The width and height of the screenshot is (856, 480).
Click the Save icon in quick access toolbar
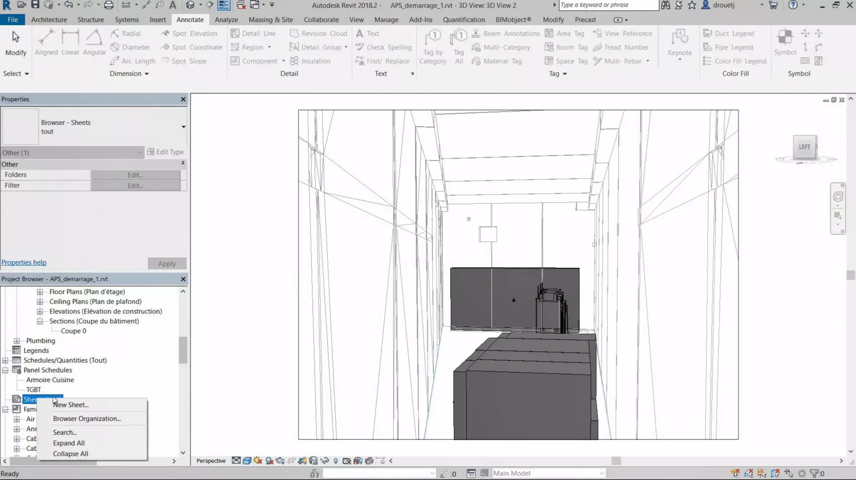[x=35, y=5]
